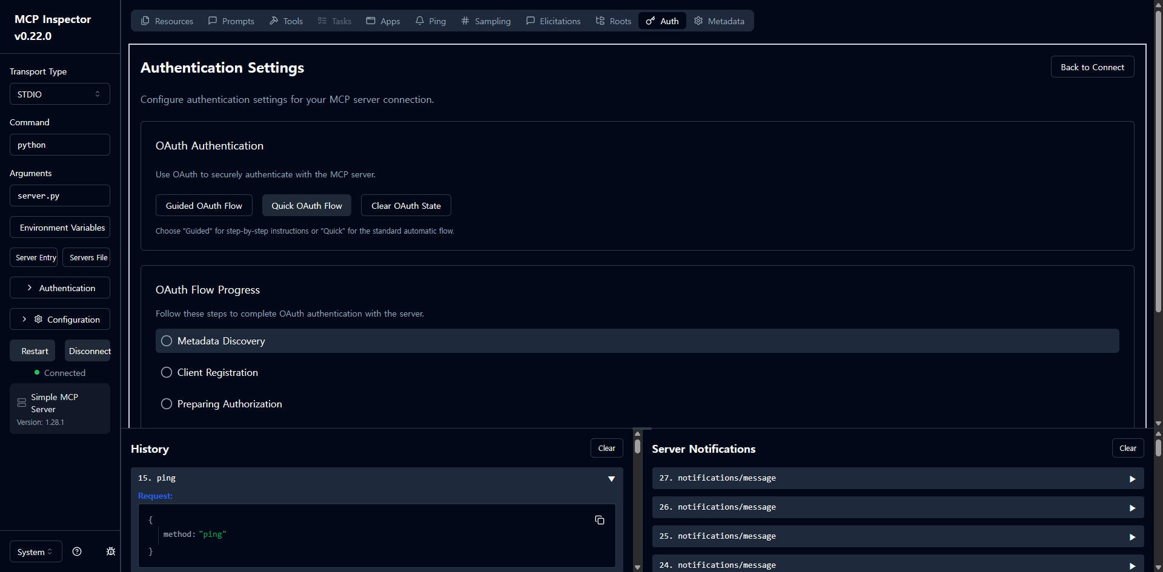Viewport: 1163px width, 572px height.
Task: Click the Server Entry button
Action: pos(34,257)
